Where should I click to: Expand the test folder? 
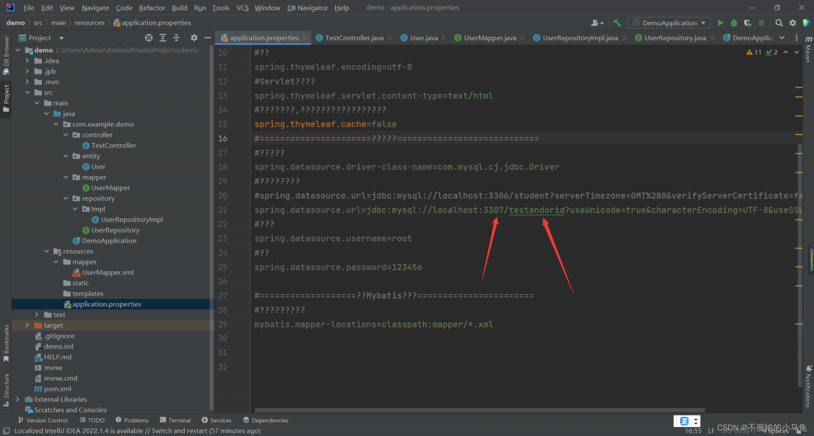[x=38, y=315]
